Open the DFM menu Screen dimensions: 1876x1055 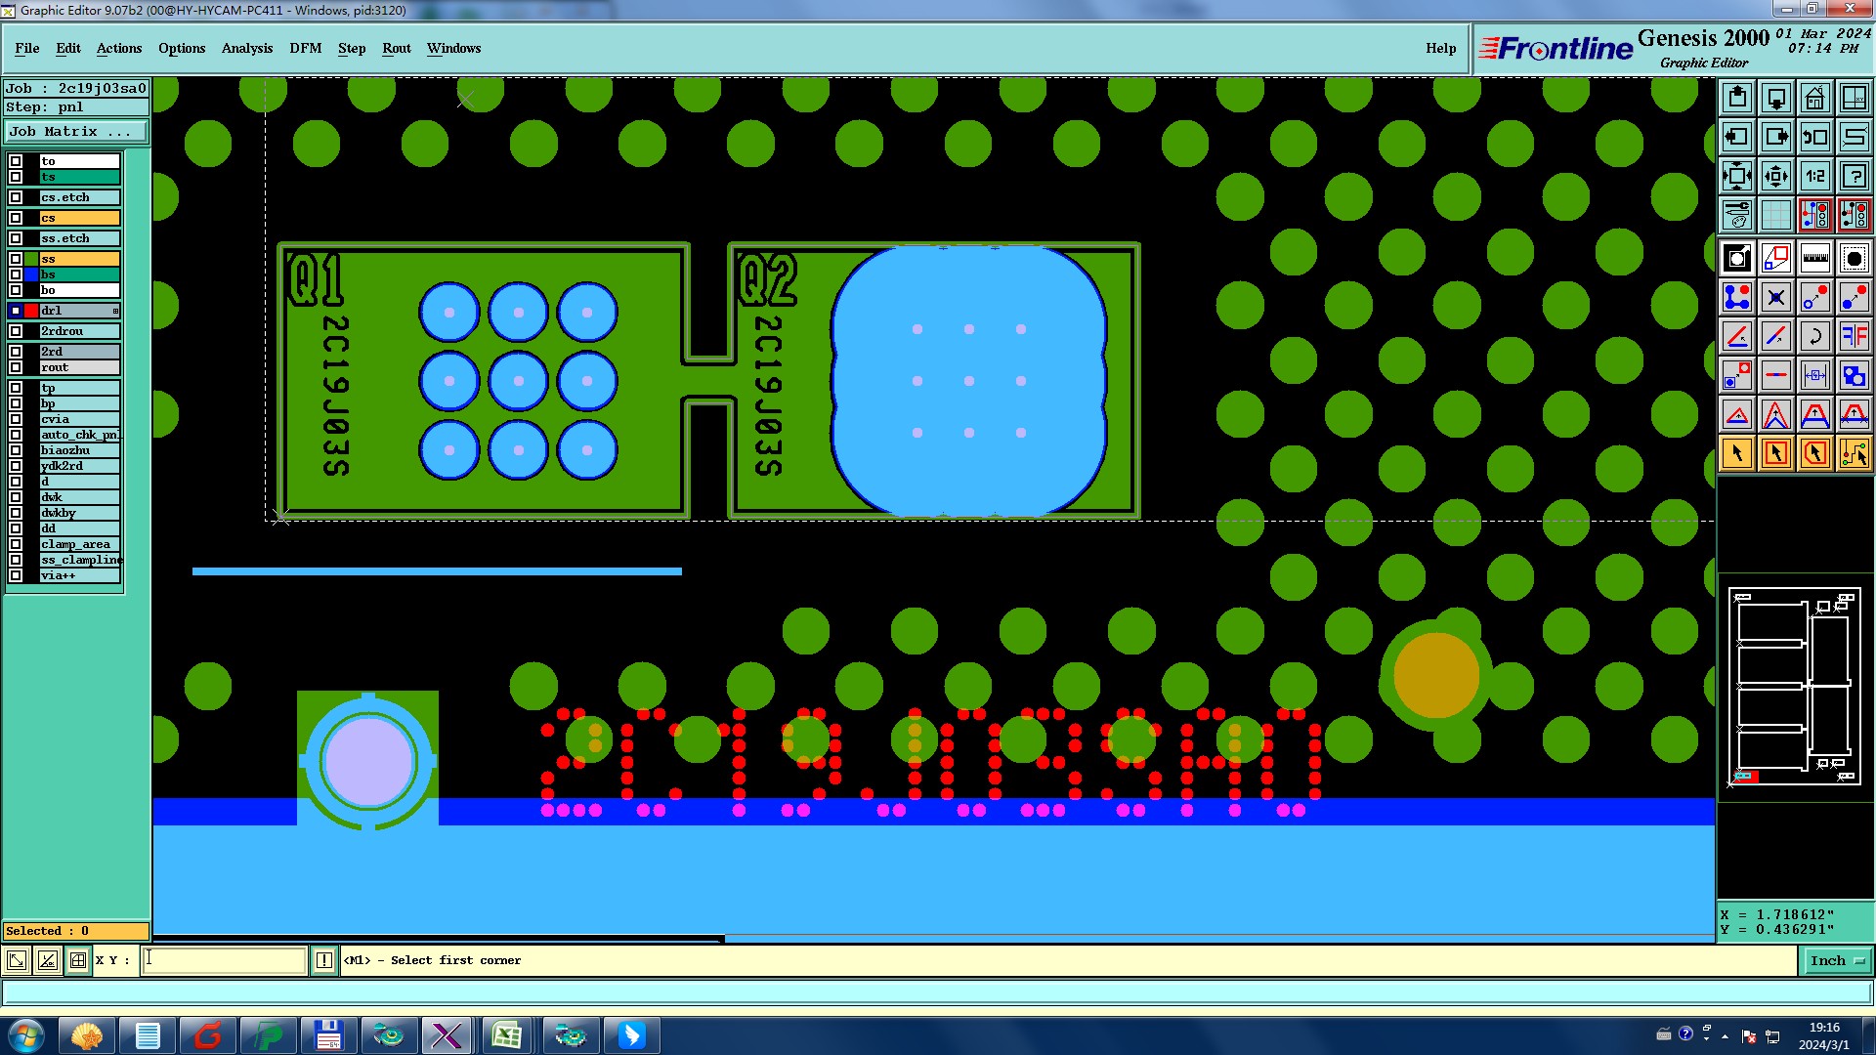click(305, 48)
